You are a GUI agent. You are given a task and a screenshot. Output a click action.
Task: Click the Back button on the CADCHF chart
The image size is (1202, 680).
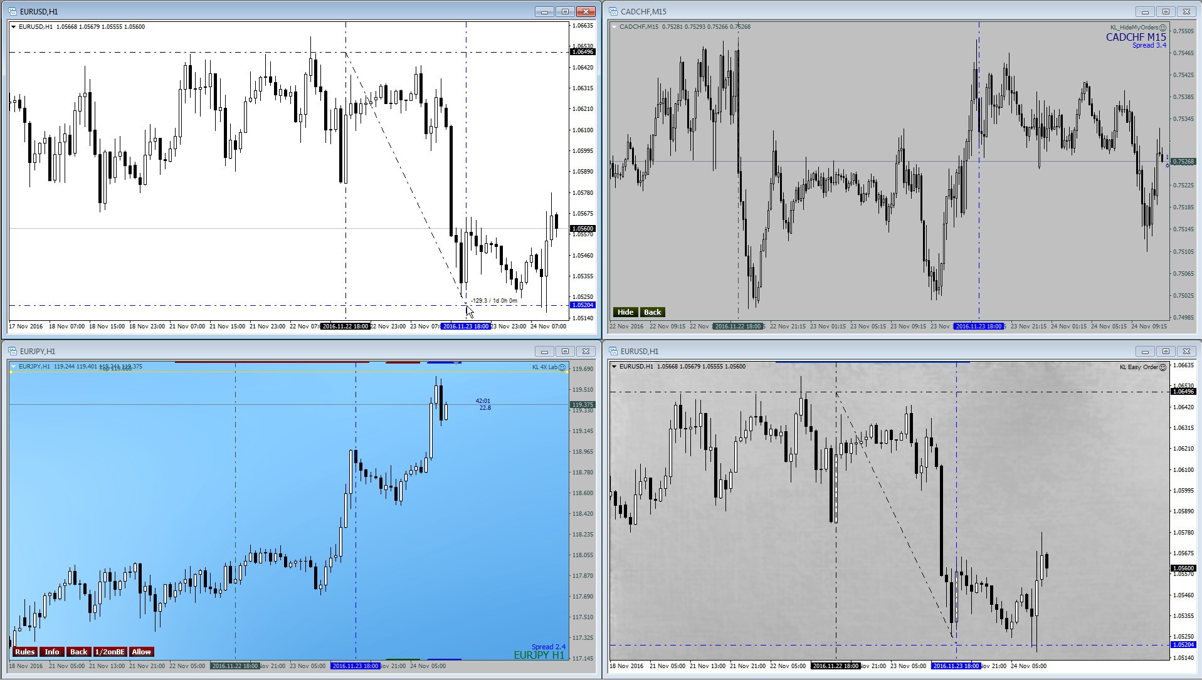652,312
